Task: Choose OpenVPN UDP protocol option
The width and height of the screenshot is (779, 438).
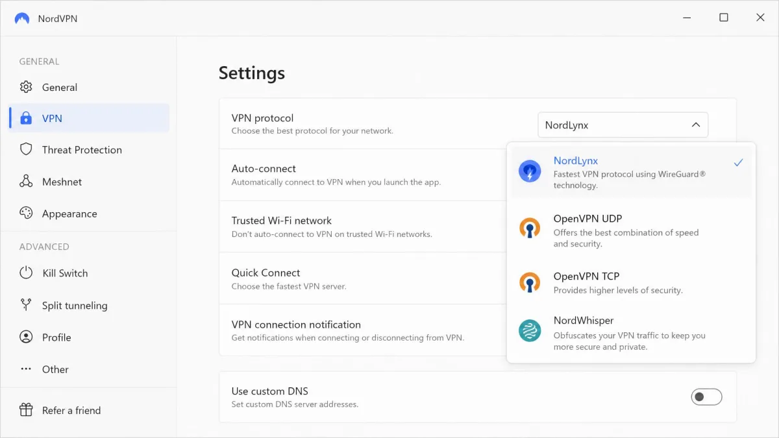Action: click(x=631, y=230)
